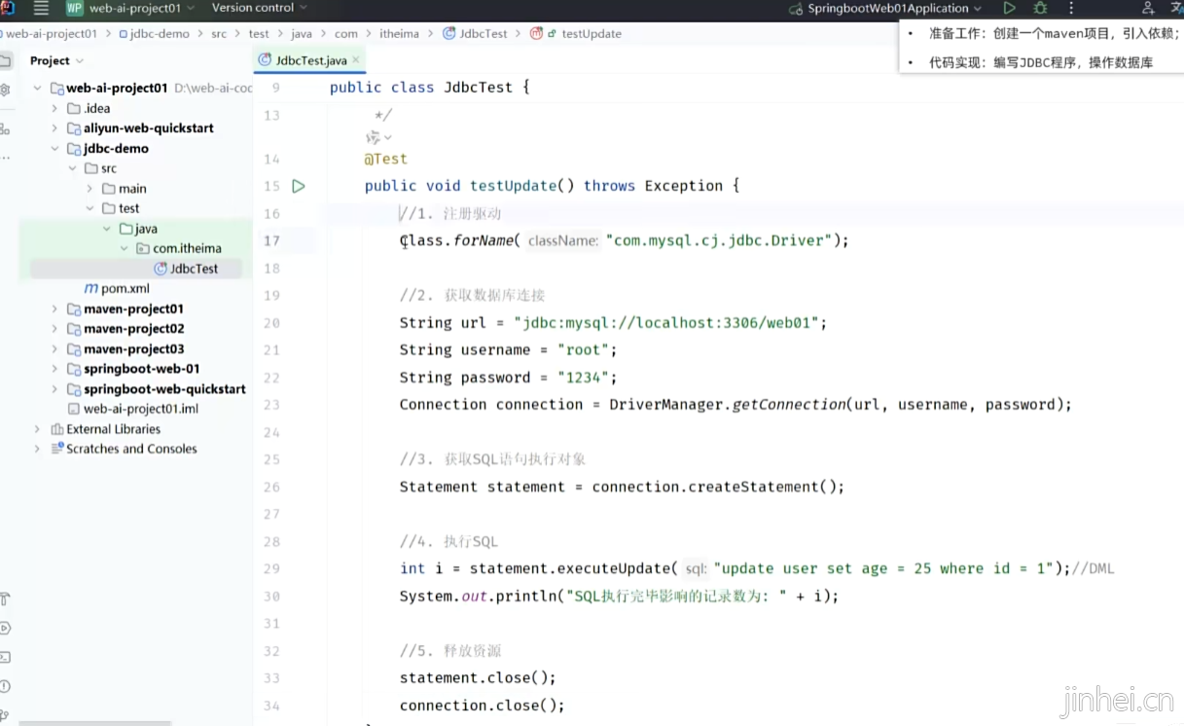Click the WP project badge icon
Image resolution: width=1184 pixels, height=726 pixels.
tap(74, 8)
